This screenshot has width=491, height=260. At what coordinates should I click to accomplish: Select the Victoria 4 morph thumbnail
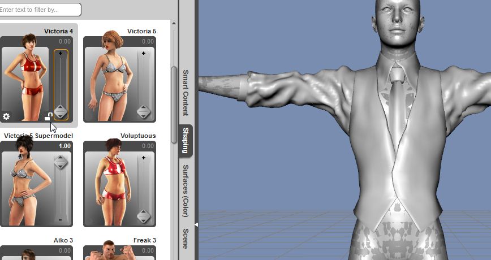pos(25,84)
